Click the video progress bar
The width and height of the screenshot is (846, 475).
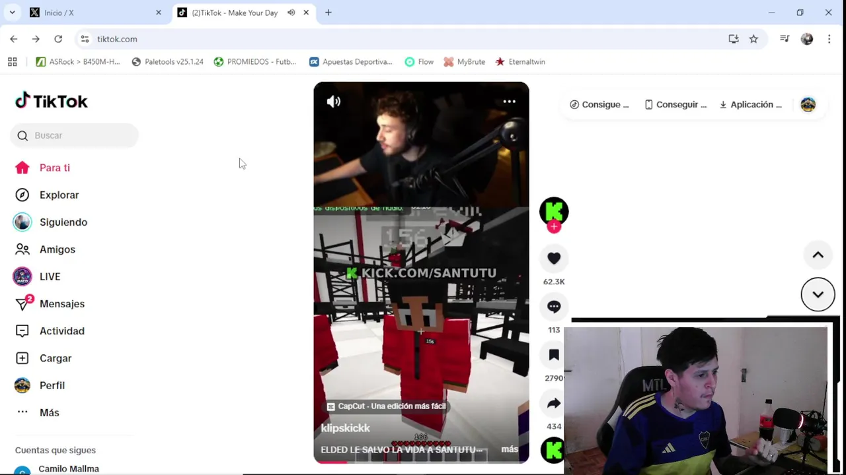pos(421,462)
